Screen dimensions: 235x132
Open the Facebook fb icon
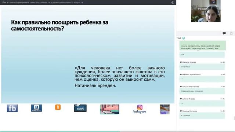click(12, 109)
